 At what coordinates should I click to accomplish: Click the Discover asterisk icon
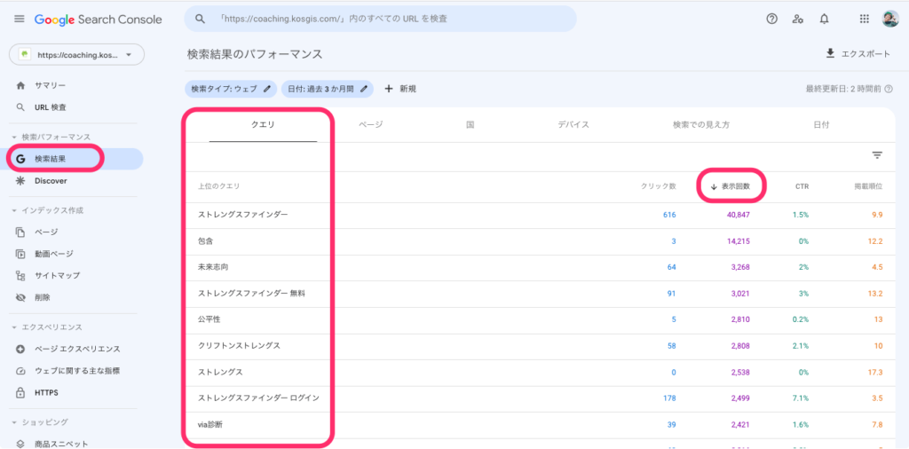coord(21,181)
